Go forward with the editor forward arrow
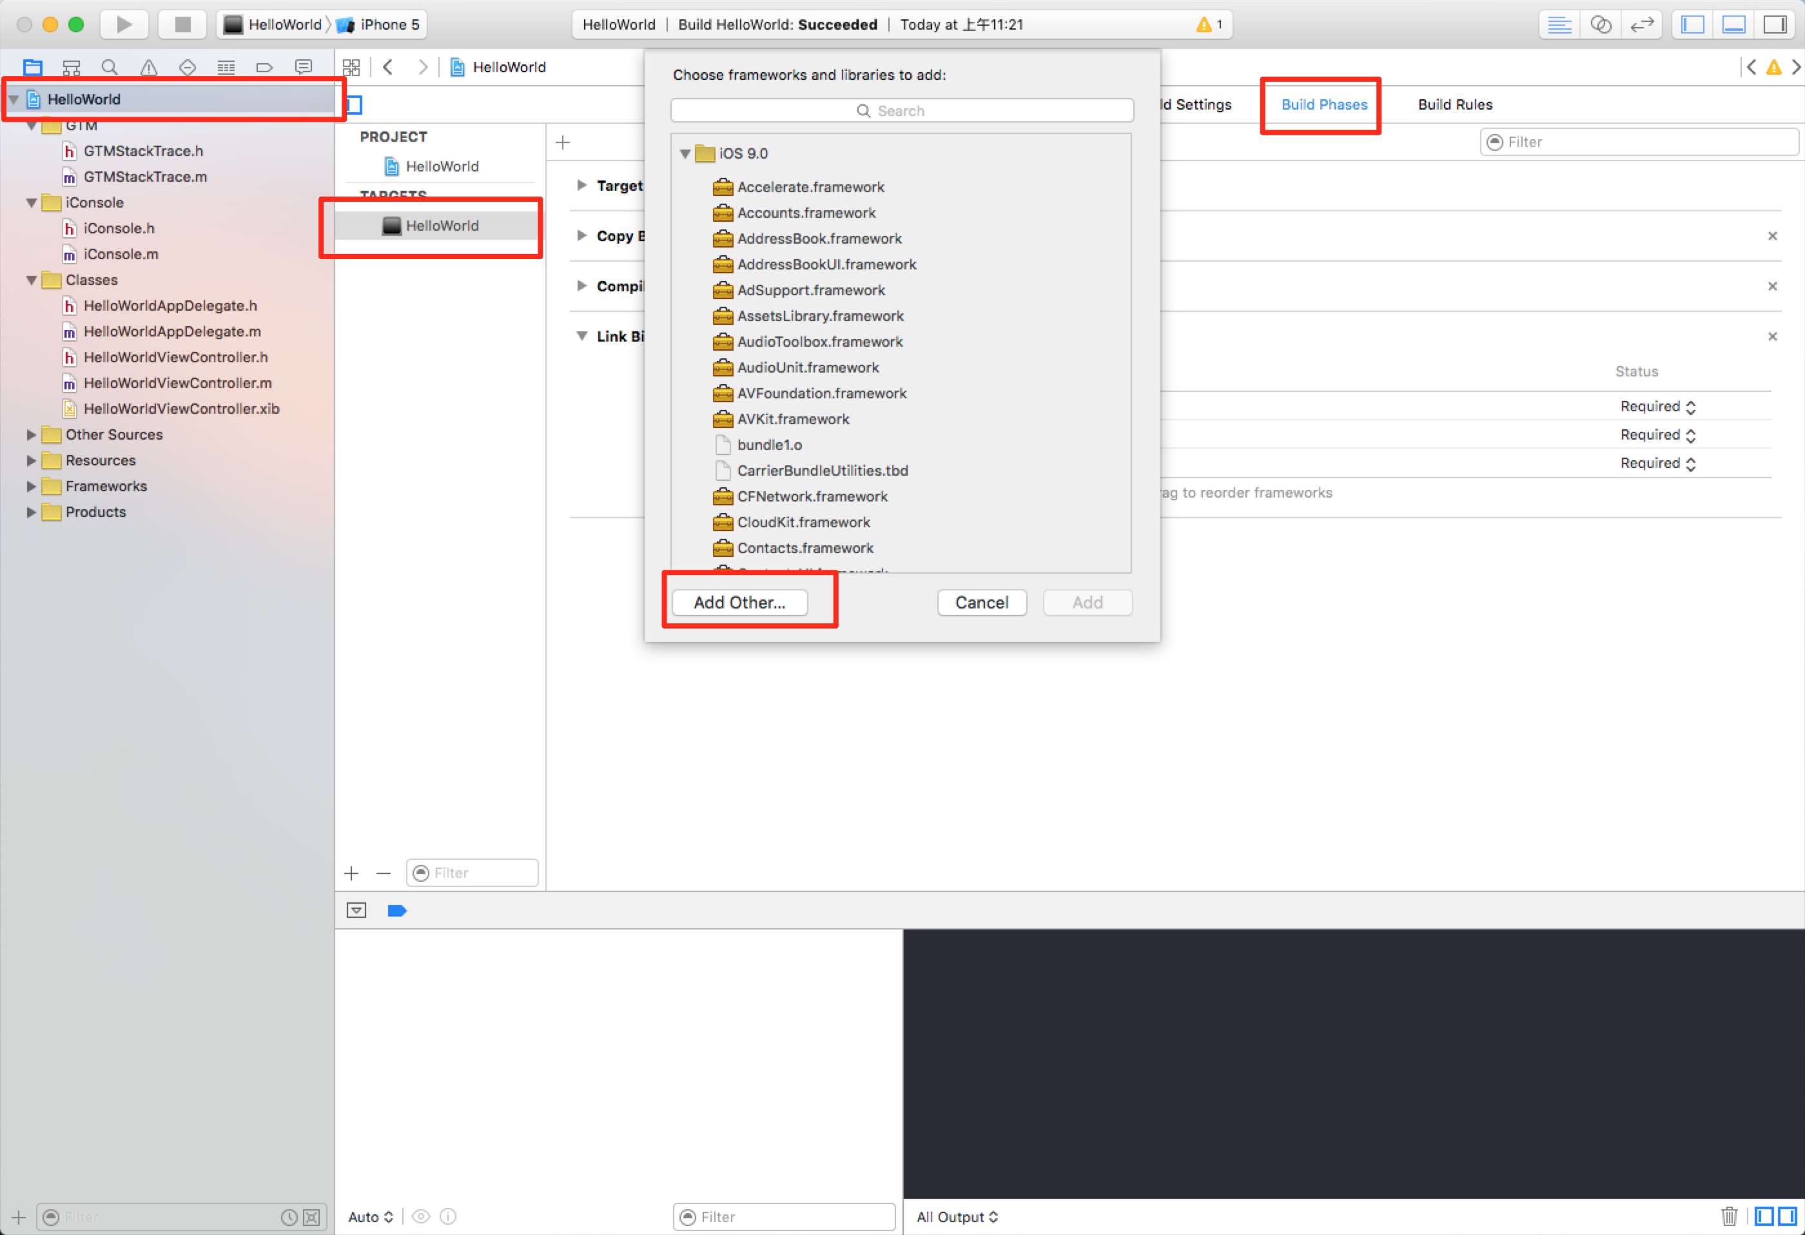Viewport: 1805px width, 1235px height. [x=422, y=68]
